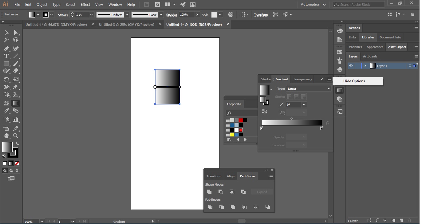Swap fill and stroke colors

(17, 144)
